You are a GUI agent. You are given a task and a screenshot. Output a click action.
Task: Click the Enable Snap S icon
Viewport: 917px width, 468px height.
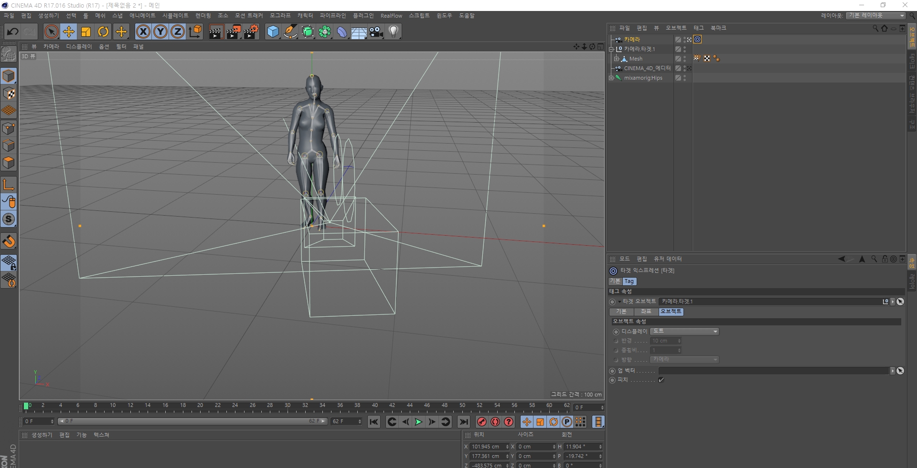tap(9, 219)
